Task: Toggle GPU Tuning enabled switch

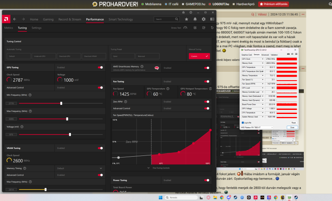Action: tap(100, 68)
